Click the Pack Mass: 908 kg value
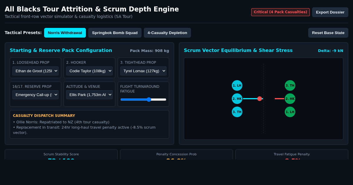The height and width of the screenshot is (185, 353). point(149,51)
